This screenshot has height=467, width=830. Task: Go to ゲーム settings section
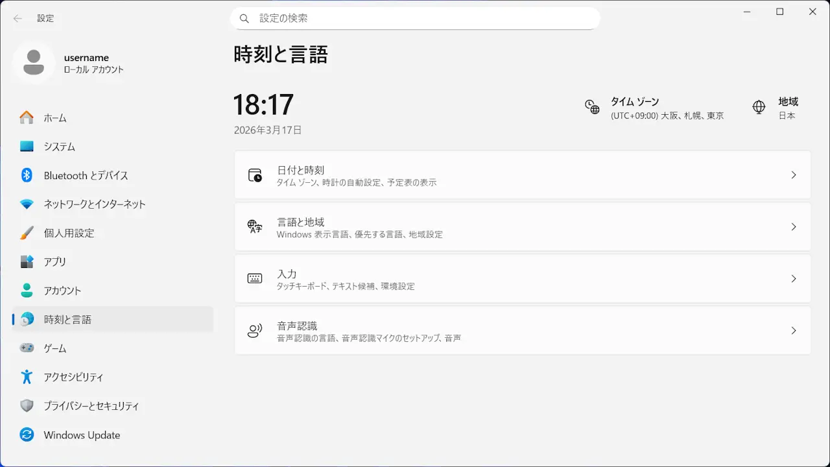55,348
